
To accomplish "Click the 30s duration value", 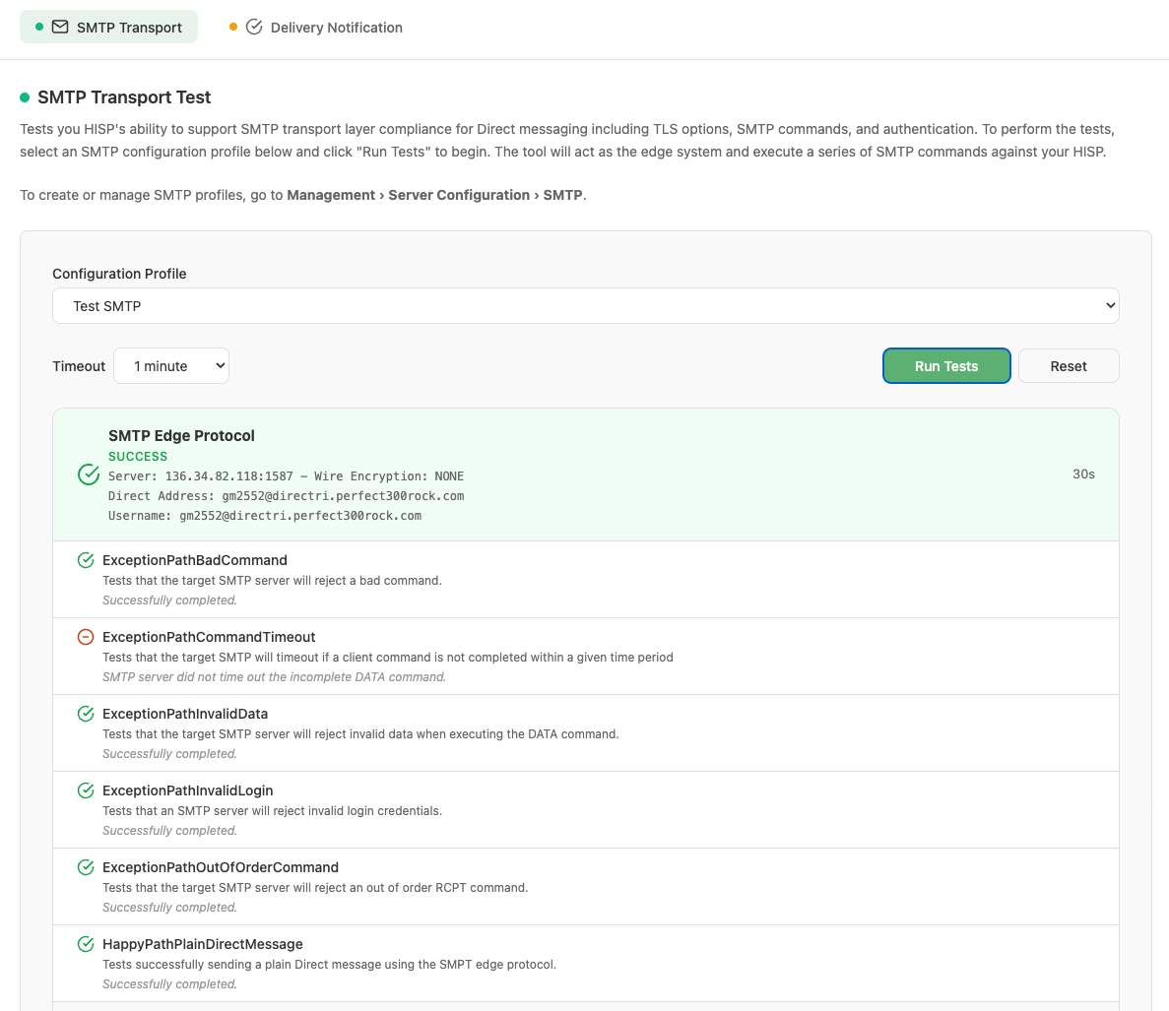I will click(x=1083, y=474).
